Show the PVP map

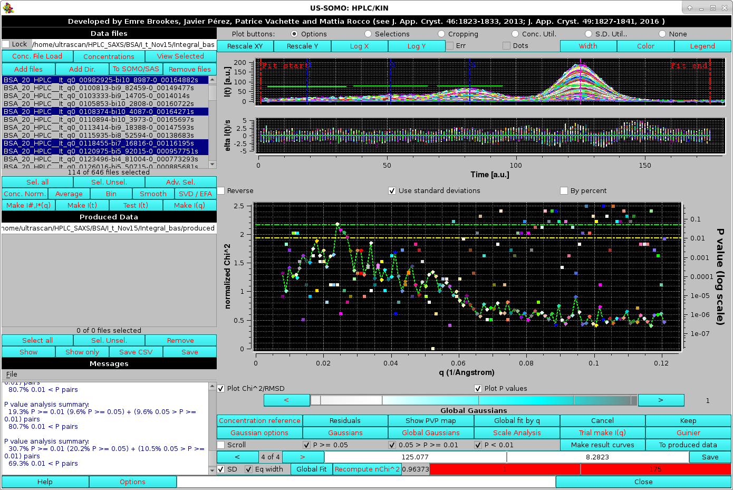(430, 420)
